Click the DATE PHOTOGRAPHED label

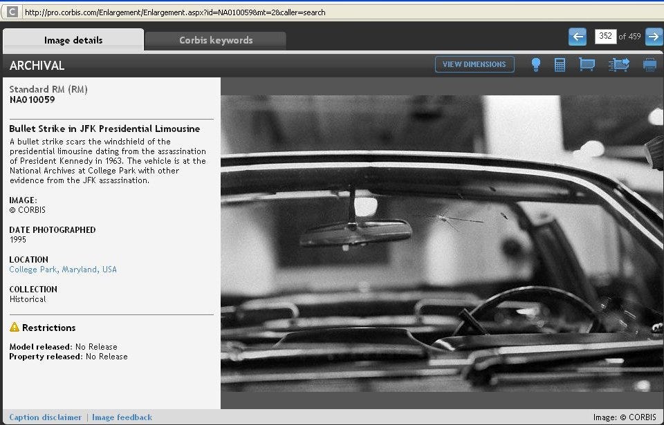pos(53,230)
